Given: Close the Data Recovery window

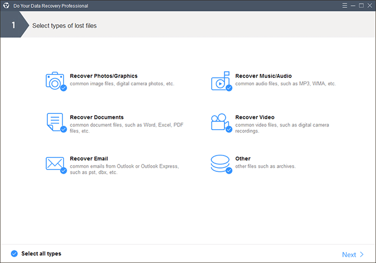Looking at the screenshot, I should click(370, 6).
